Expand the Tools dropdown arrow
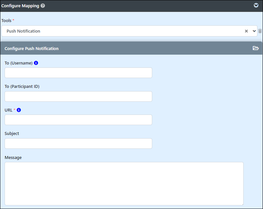263x209 pixels. pos(254,31)
